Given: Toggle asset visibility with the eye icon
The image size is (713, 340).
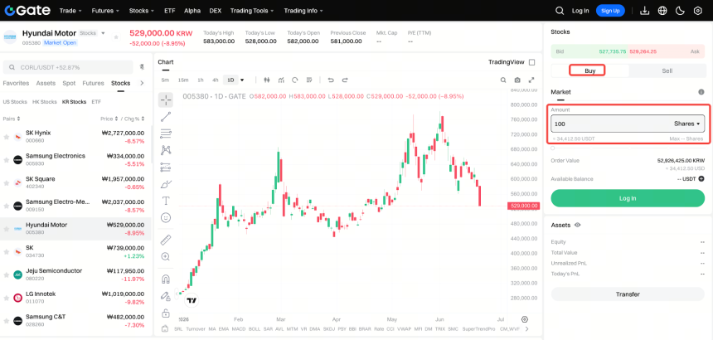Looking at the screenshot, I should coord(578,225).
